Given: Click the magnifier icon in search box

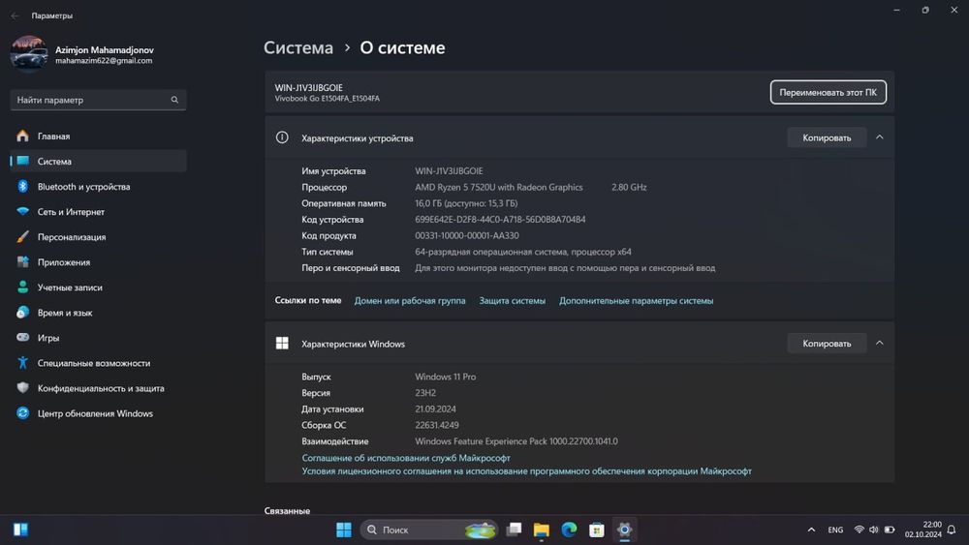Looking at the screenshot, I should (x=174, y=100).
